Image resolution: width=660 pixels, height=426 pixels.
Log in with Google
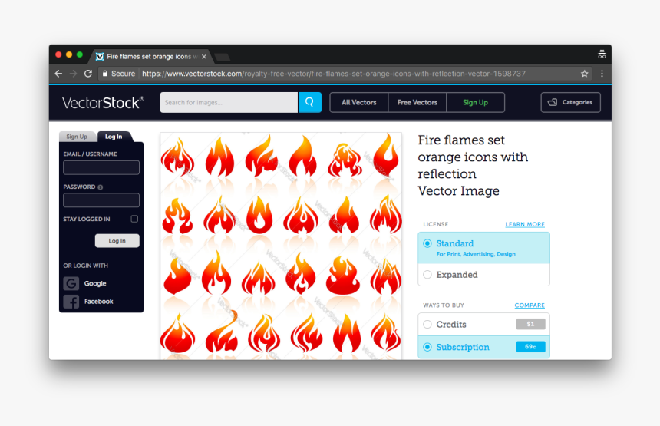(95, 283)
